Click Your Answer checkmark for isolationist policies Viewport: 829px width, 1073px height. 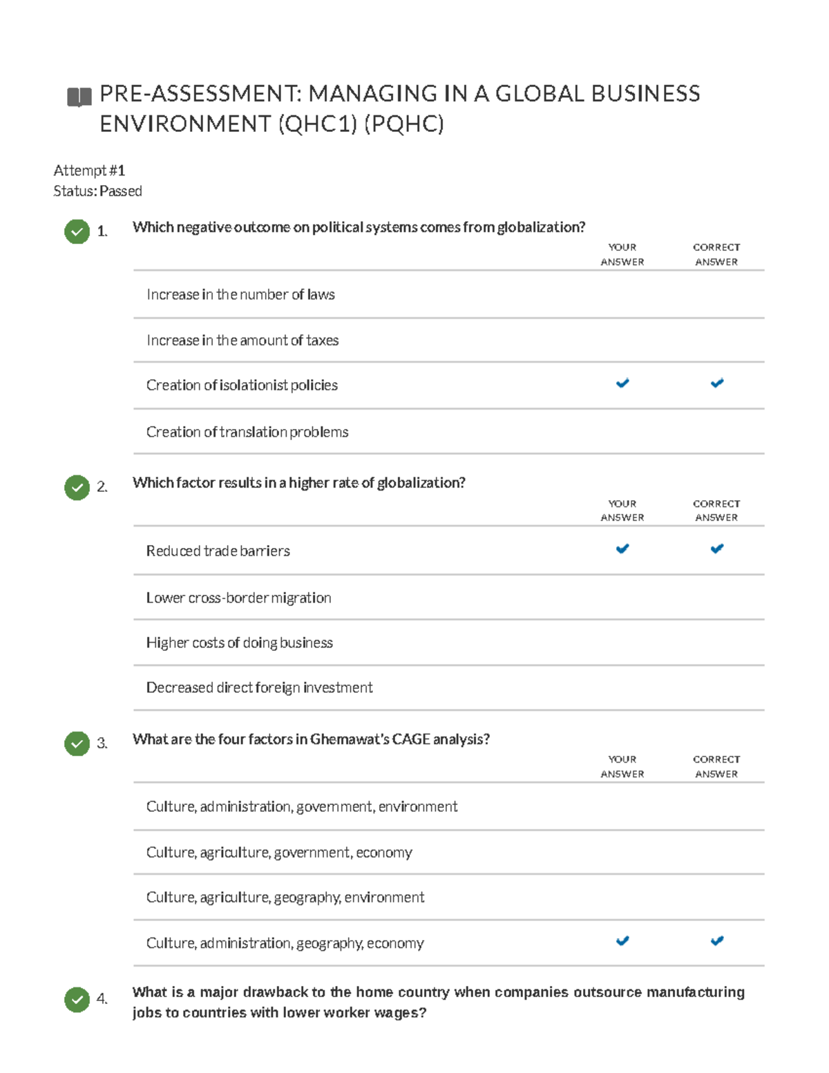622,383
